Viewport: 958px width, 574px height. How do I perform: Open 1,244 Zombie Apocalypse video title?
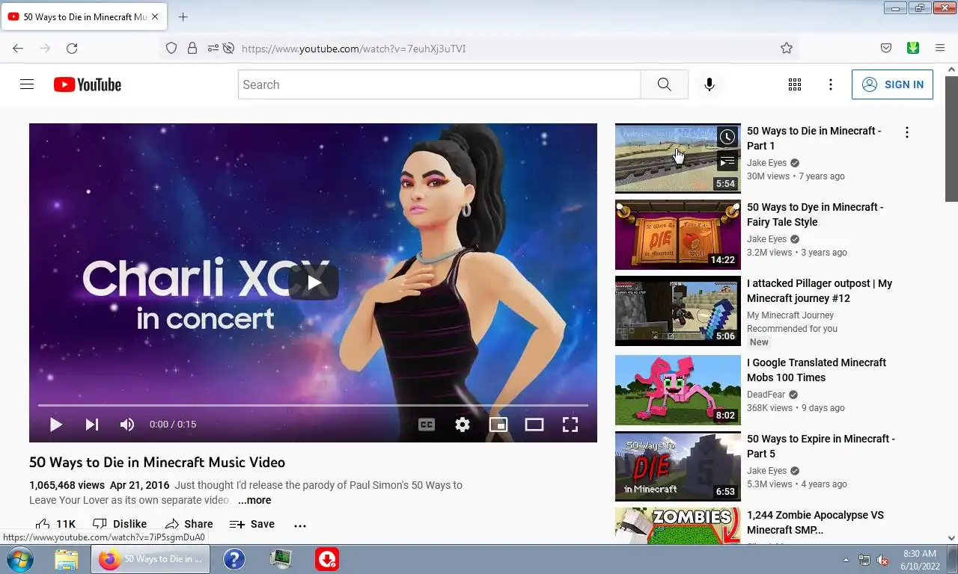tap(815, 522)
